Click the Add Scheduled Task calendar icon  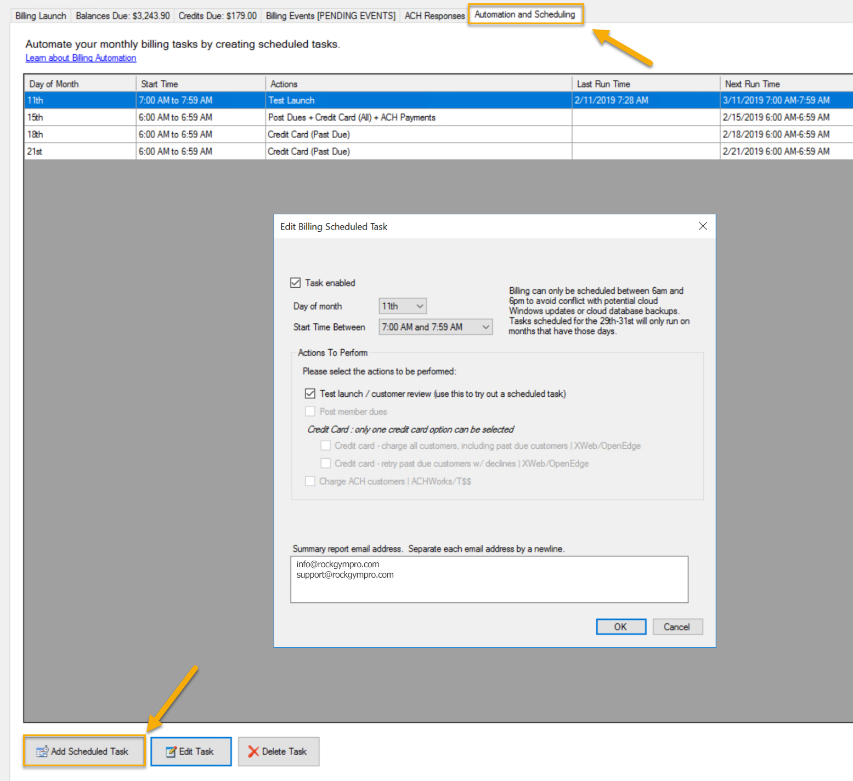click(x=42, y=751)
